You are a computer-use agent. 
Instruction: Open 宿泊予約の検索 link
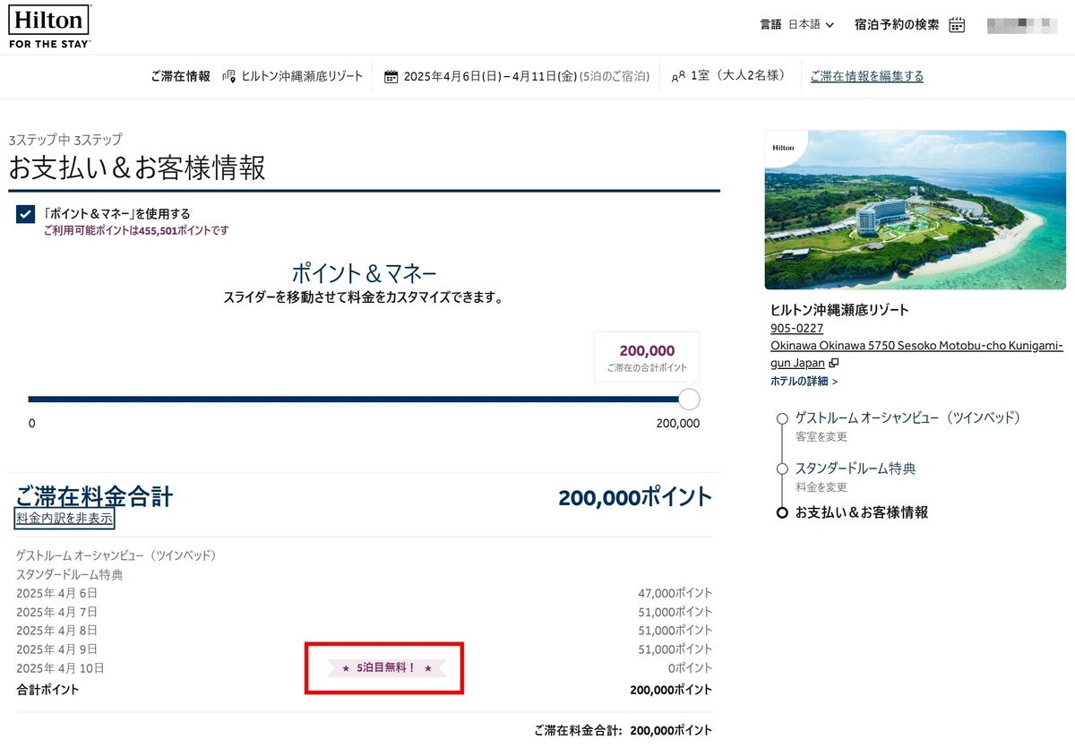(897, 25)
